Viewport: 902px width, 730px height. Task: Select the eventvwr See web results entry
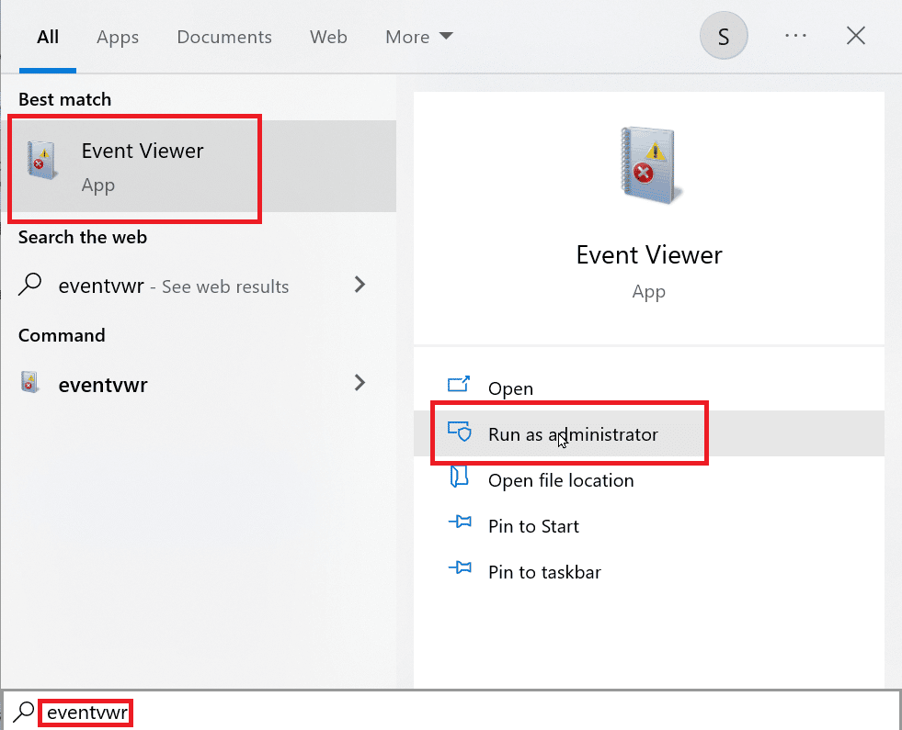coord(199,286)
